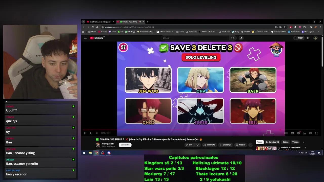Open the player settings gear

click(299, 133)
